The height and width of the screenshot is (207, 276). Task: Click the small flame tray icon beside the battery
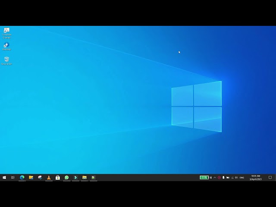click(x=211, y=177)
